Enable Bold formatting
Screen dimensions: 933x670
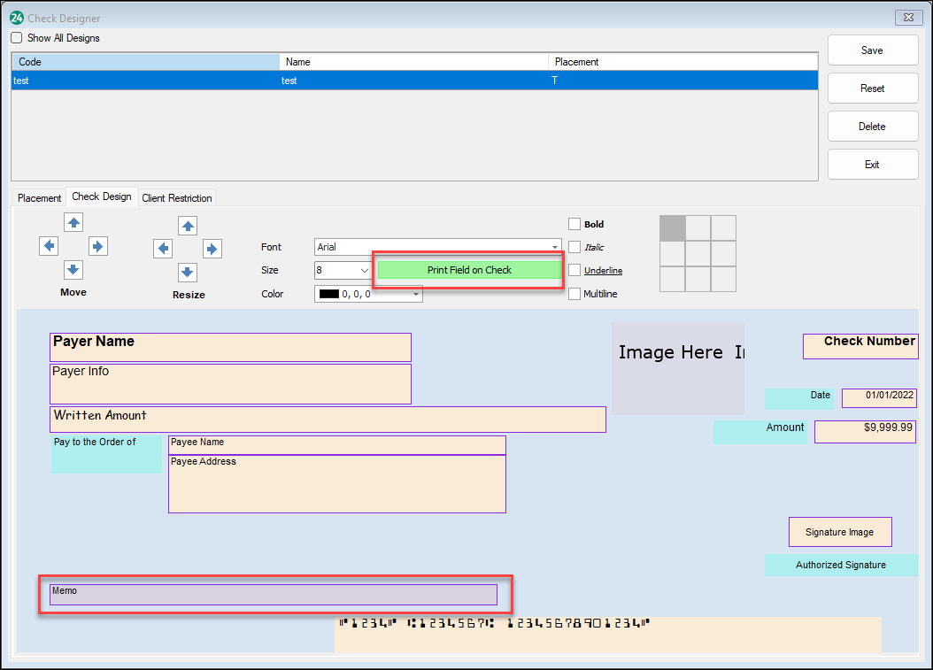(x=573, y=224)
